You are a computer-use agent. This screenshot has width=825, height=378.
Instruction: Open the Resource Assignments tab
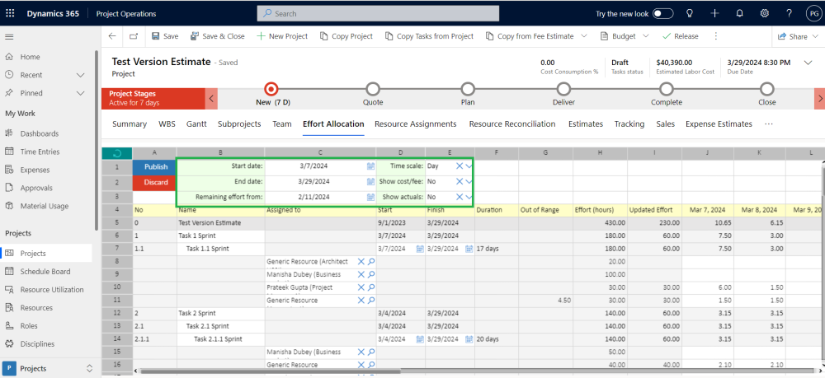pos(415,124)
